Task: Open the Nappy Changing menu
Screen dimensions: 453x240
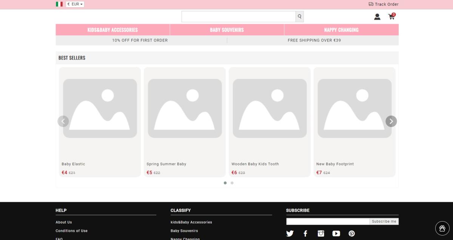Action: click(x=341, y=30)
